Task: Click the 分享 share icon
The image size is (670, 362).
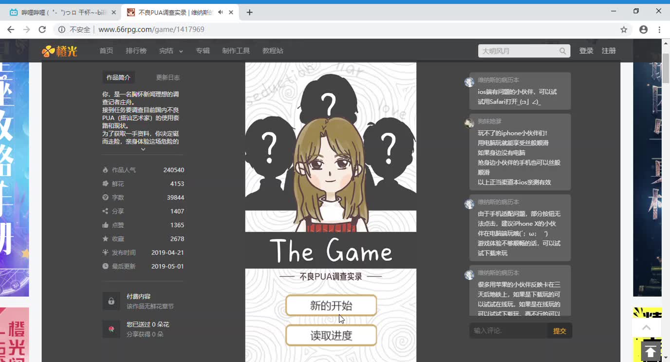Action: [105, 211]
